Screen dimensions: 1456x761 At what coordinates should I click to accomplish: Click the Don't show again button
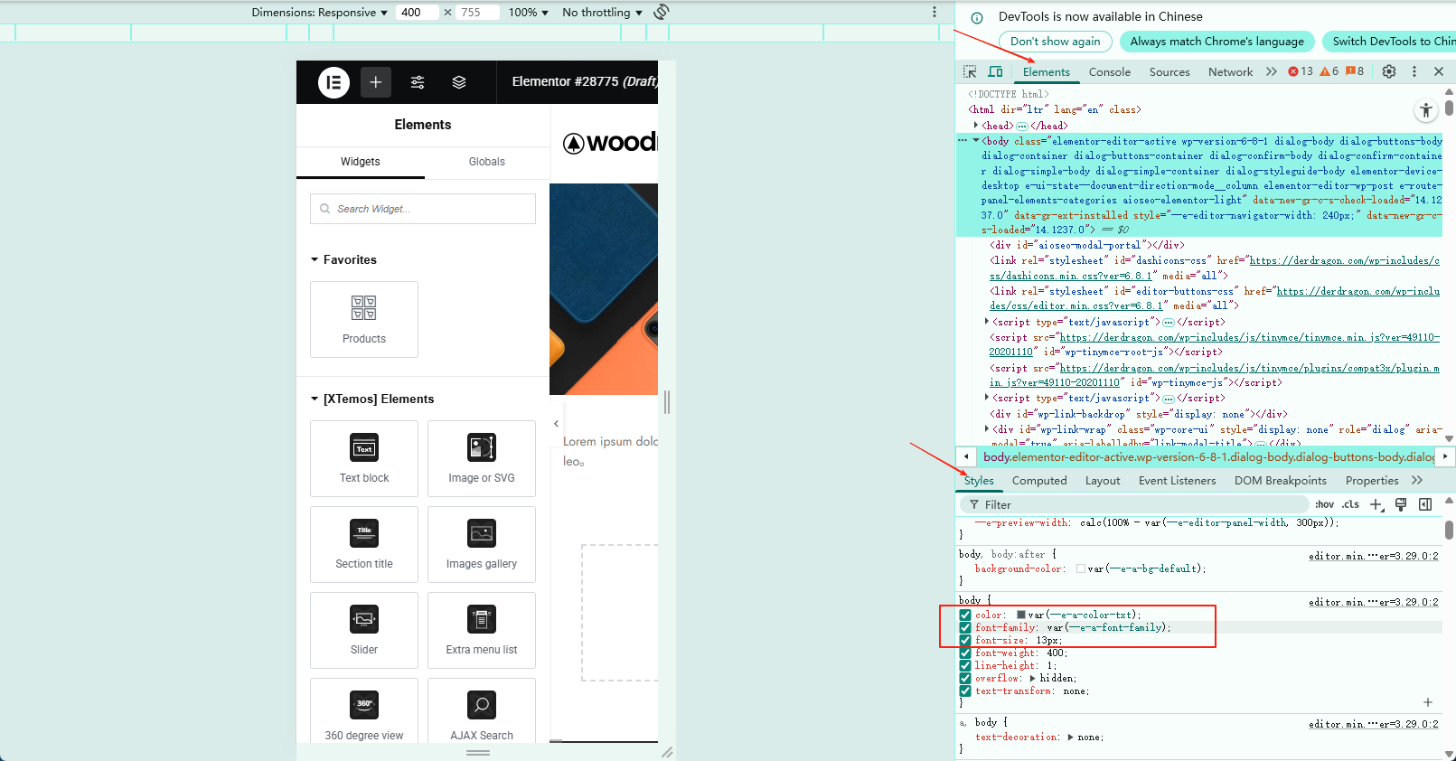click(x=1055, y=42)
